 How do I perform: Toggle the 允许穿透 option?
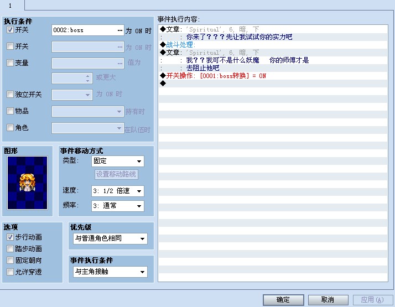(x=10, y=272)
